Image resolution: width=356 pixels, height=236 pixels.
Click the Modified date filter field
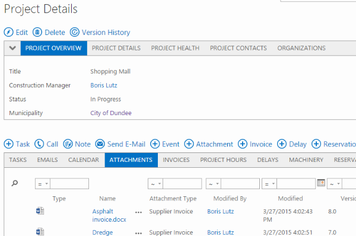tap(296, 184)
